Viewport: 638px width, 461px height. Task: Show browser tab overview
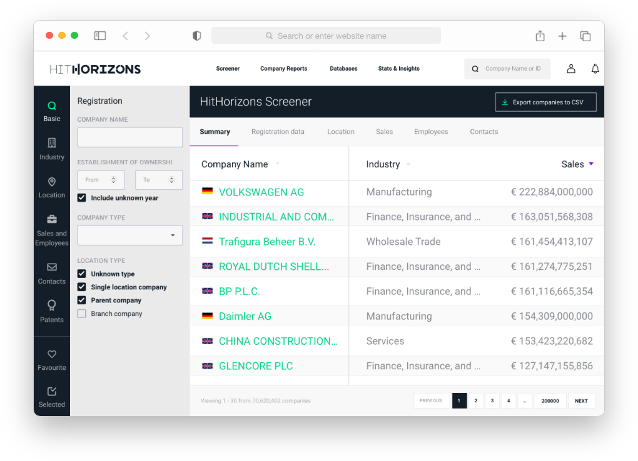coord(585,36)
